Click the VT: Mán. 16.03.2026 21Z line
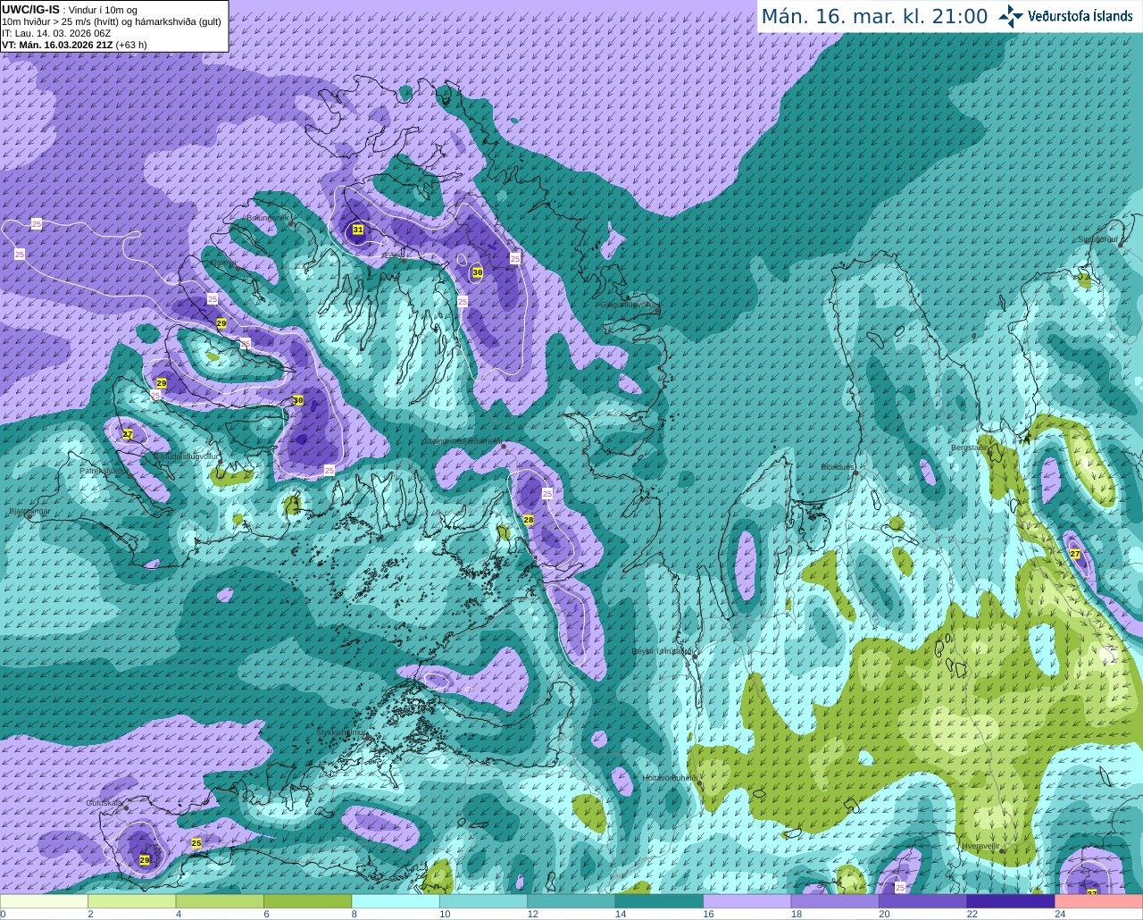1143x920 pixels. point(74,45)
